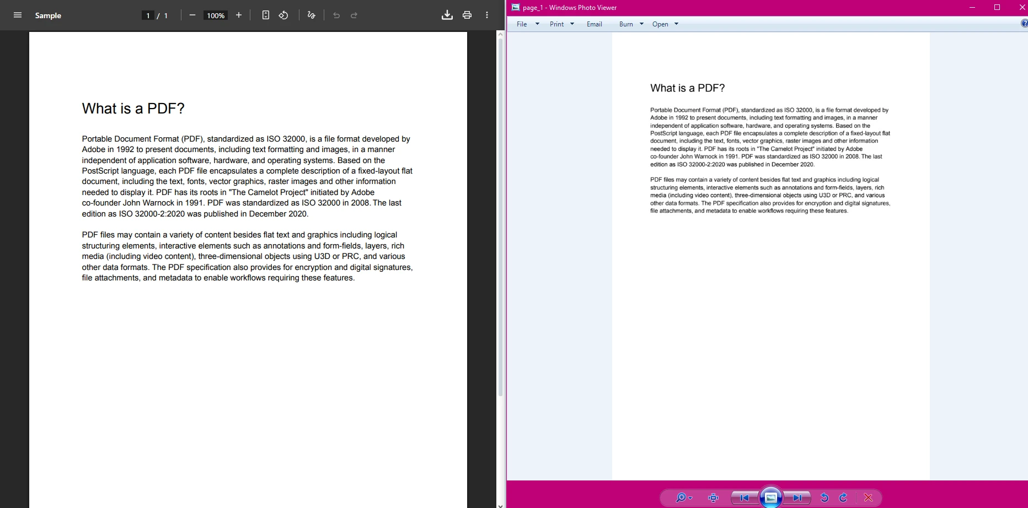Toggle fit-to-page view in PDF viewer
The image size is (1028, 508).
point(266,15)
